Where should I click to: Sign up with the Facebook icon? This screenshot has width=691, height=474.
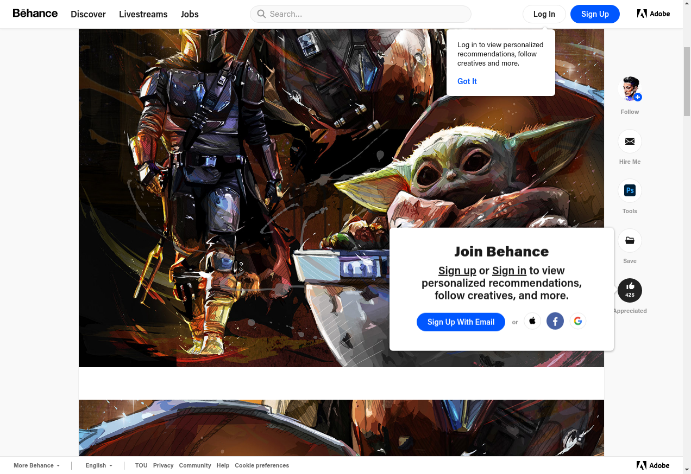pyautogui.click(x=555, y=321)
